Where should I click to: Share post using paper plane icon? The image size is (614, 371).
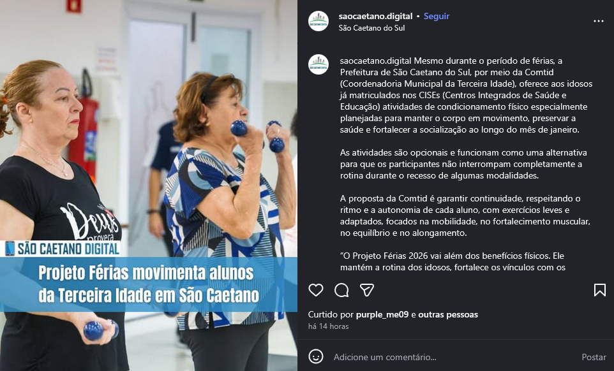(367, 290)
